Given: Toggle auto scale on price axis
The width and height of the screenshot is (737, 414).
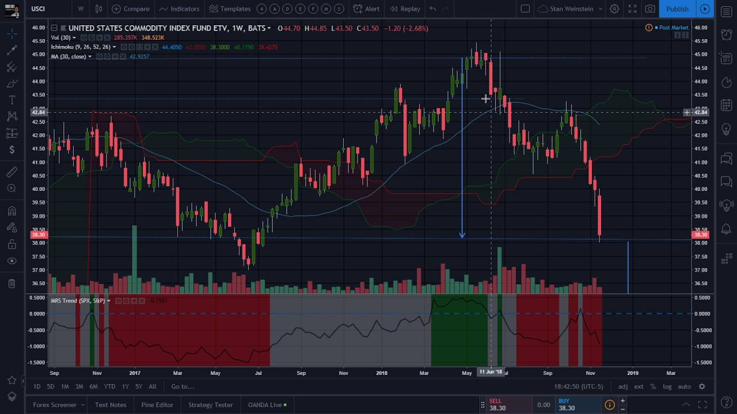Looking at the screenshot, I should (x=684, y=386).
